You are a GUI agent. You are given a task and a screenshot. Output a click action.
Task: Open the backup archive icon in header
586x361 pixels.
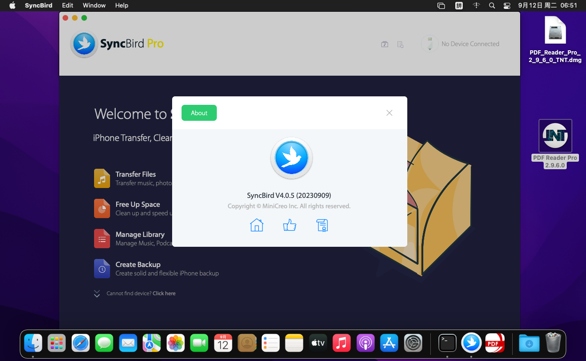[385, 44]
